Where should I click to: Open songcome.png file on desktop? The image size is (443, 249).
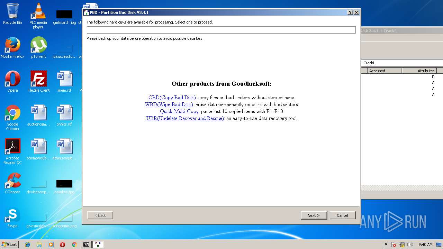(64, 221)
